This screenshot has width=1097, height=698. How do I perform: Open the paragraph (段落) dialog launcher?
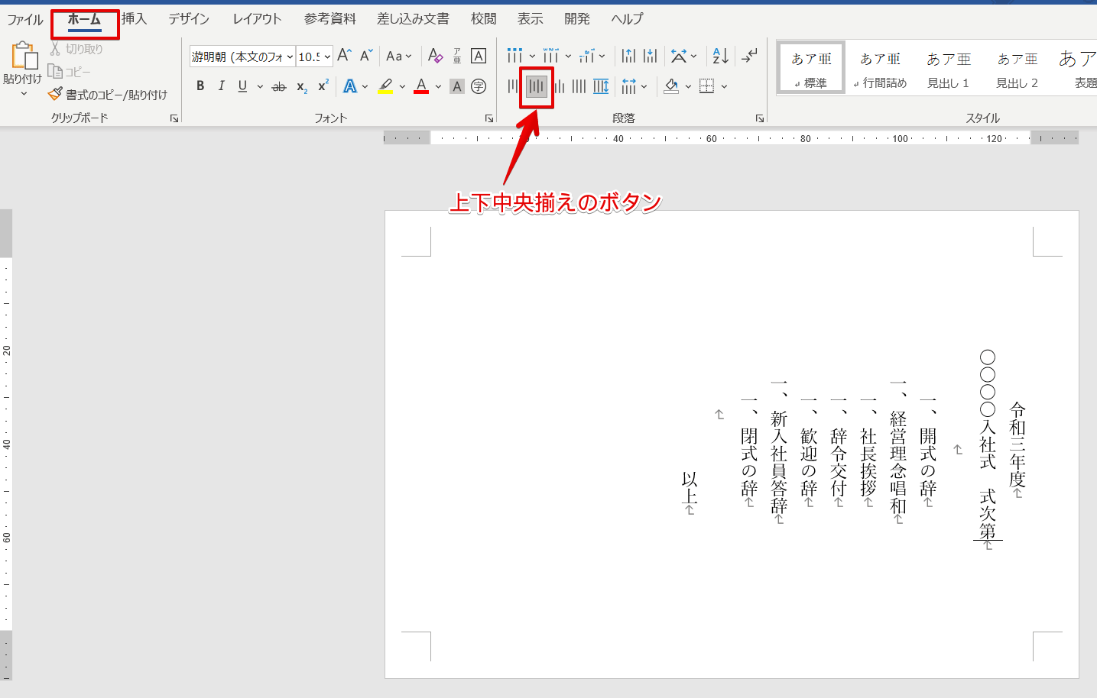click(x=760, y=118)
